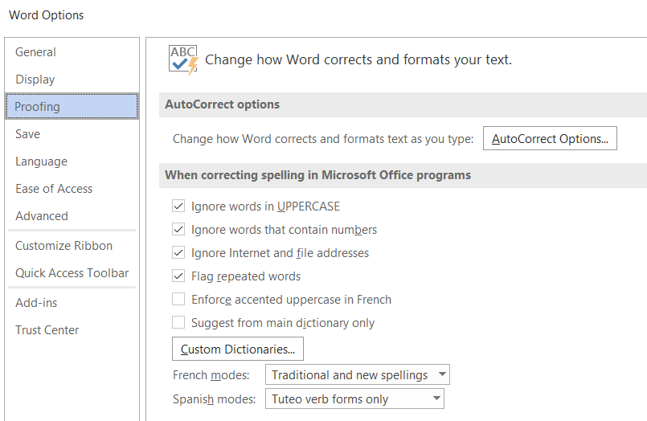
Task: Click the ABC proofing checkmark icon
Action: pos(183,59)
